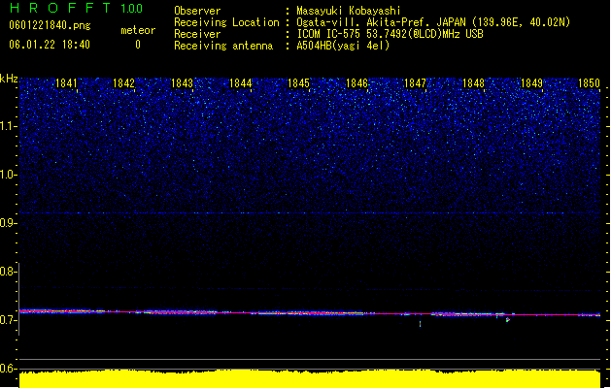The image size is (611, 388).
Task: Select the 1843 time label
Action: (182, 83)
